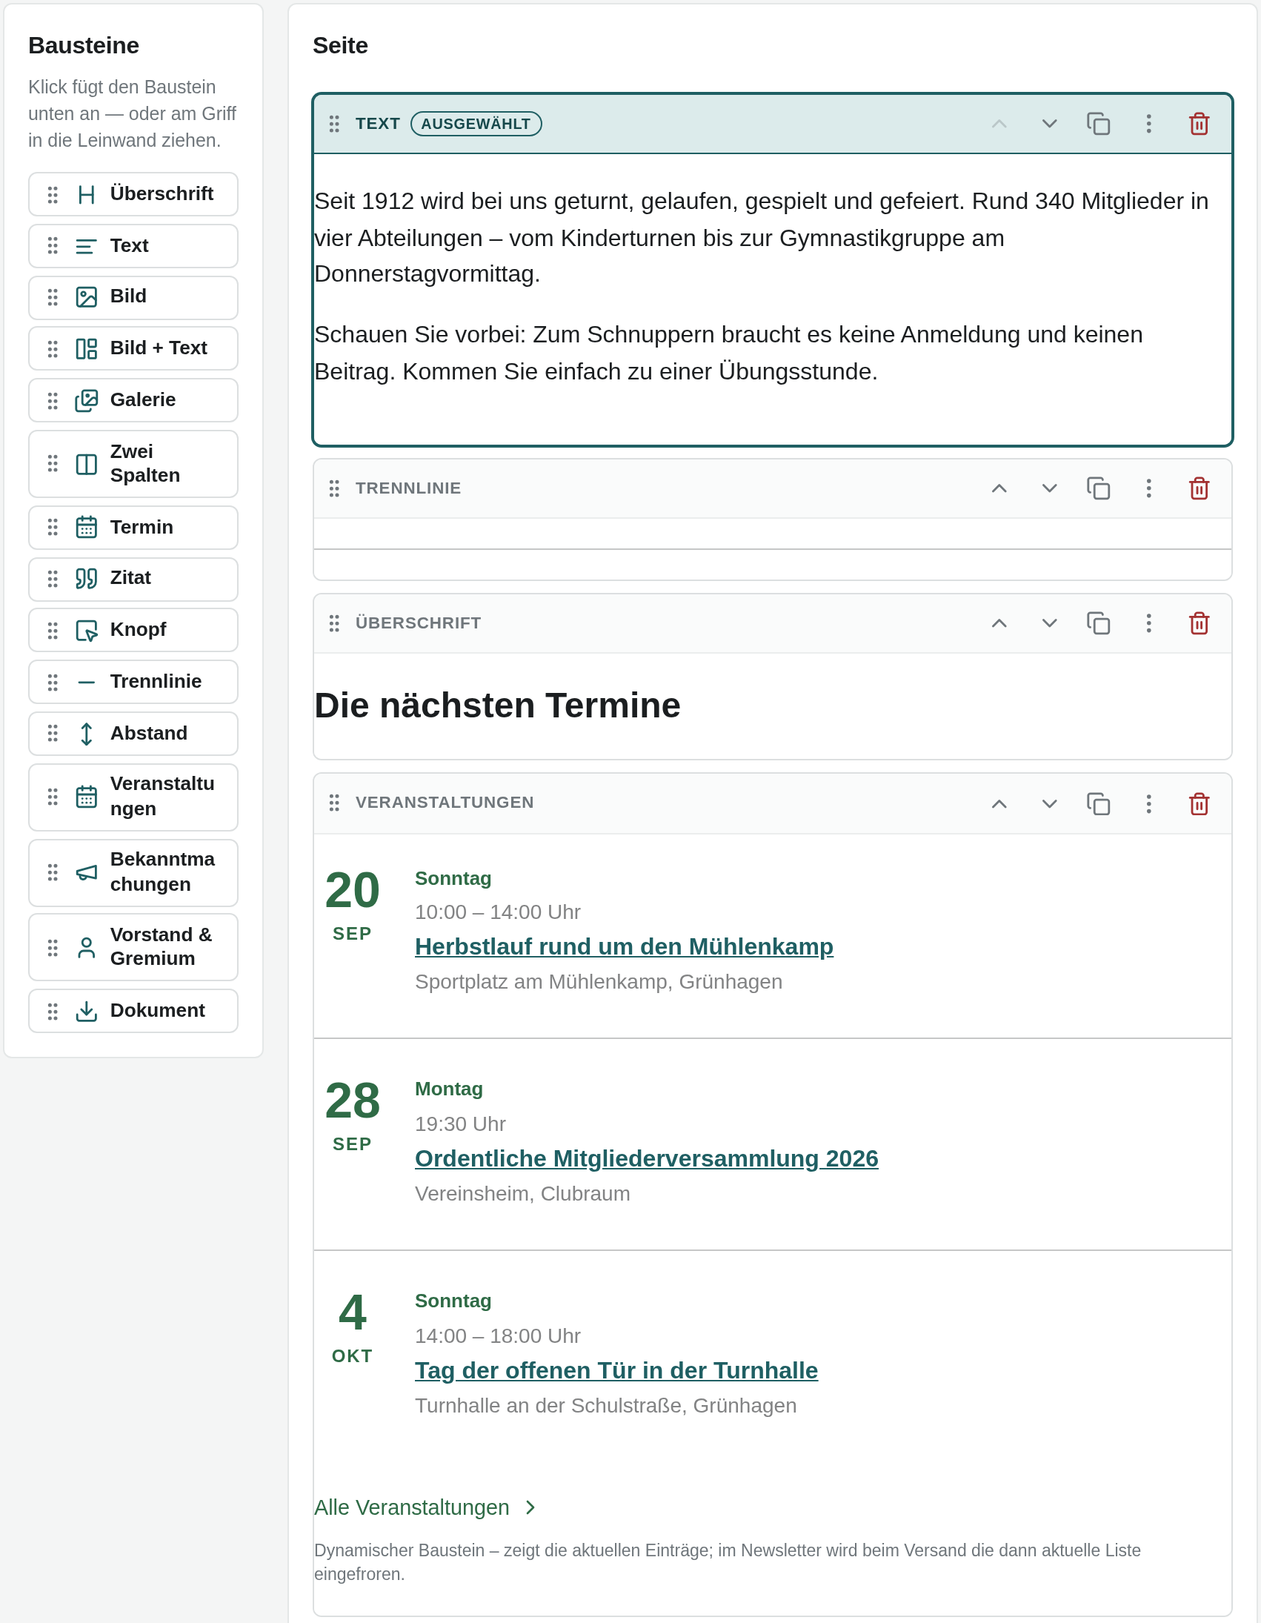Viewport: 1261px width, 1623px height.
Task: Click the Galerie images icon
Action: tap(87, 400)
